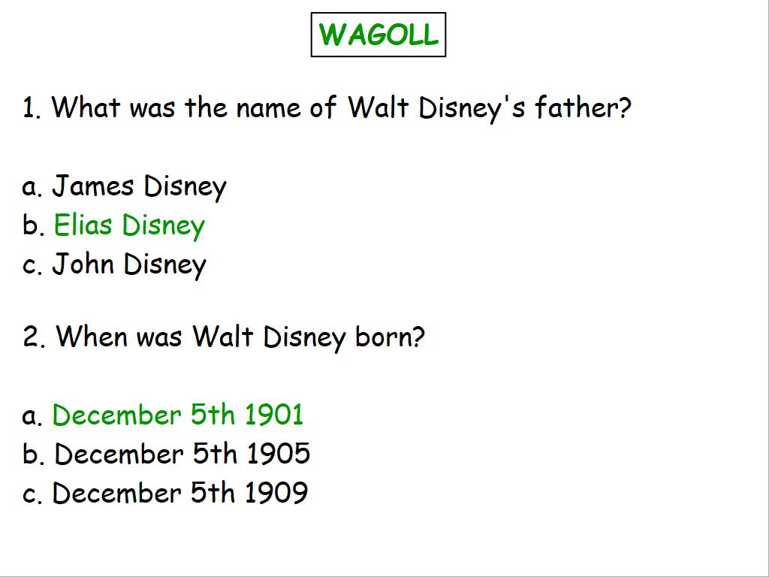This screenshot has width=769, height=577.
Task: Pick the green Elias Disney answer
Action: tap(129, 225)
